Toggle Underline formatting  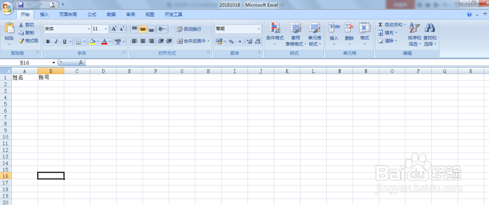(65, 42)
